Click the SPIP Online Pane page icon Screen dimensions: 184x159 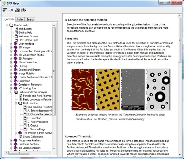click(16, 40)
